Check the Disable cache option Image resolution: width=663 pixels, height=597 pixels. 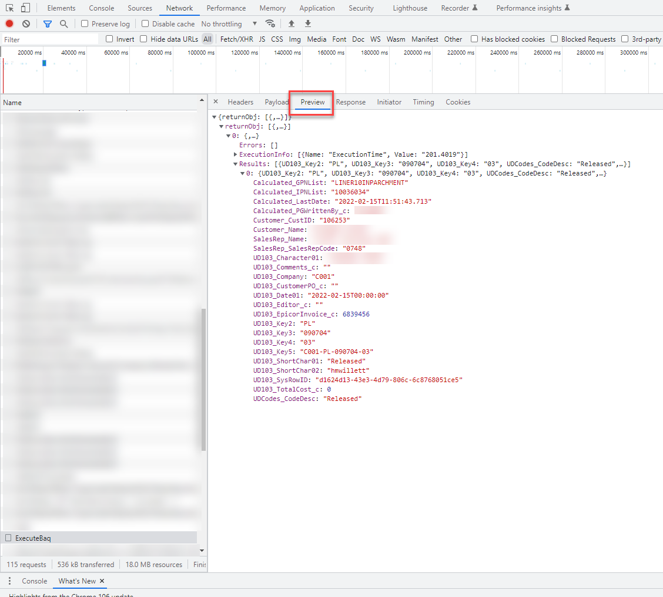(x=146, y=24)
